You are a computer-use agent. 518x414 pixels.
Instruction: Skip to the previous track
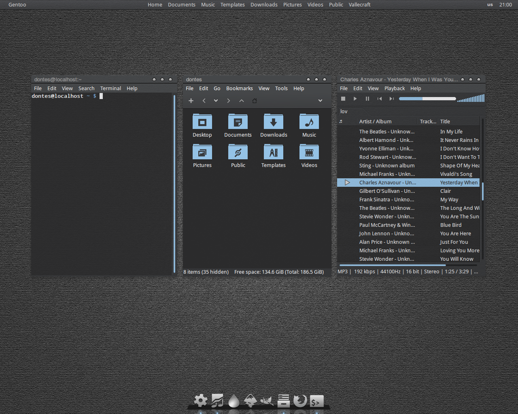pos(380,99)
